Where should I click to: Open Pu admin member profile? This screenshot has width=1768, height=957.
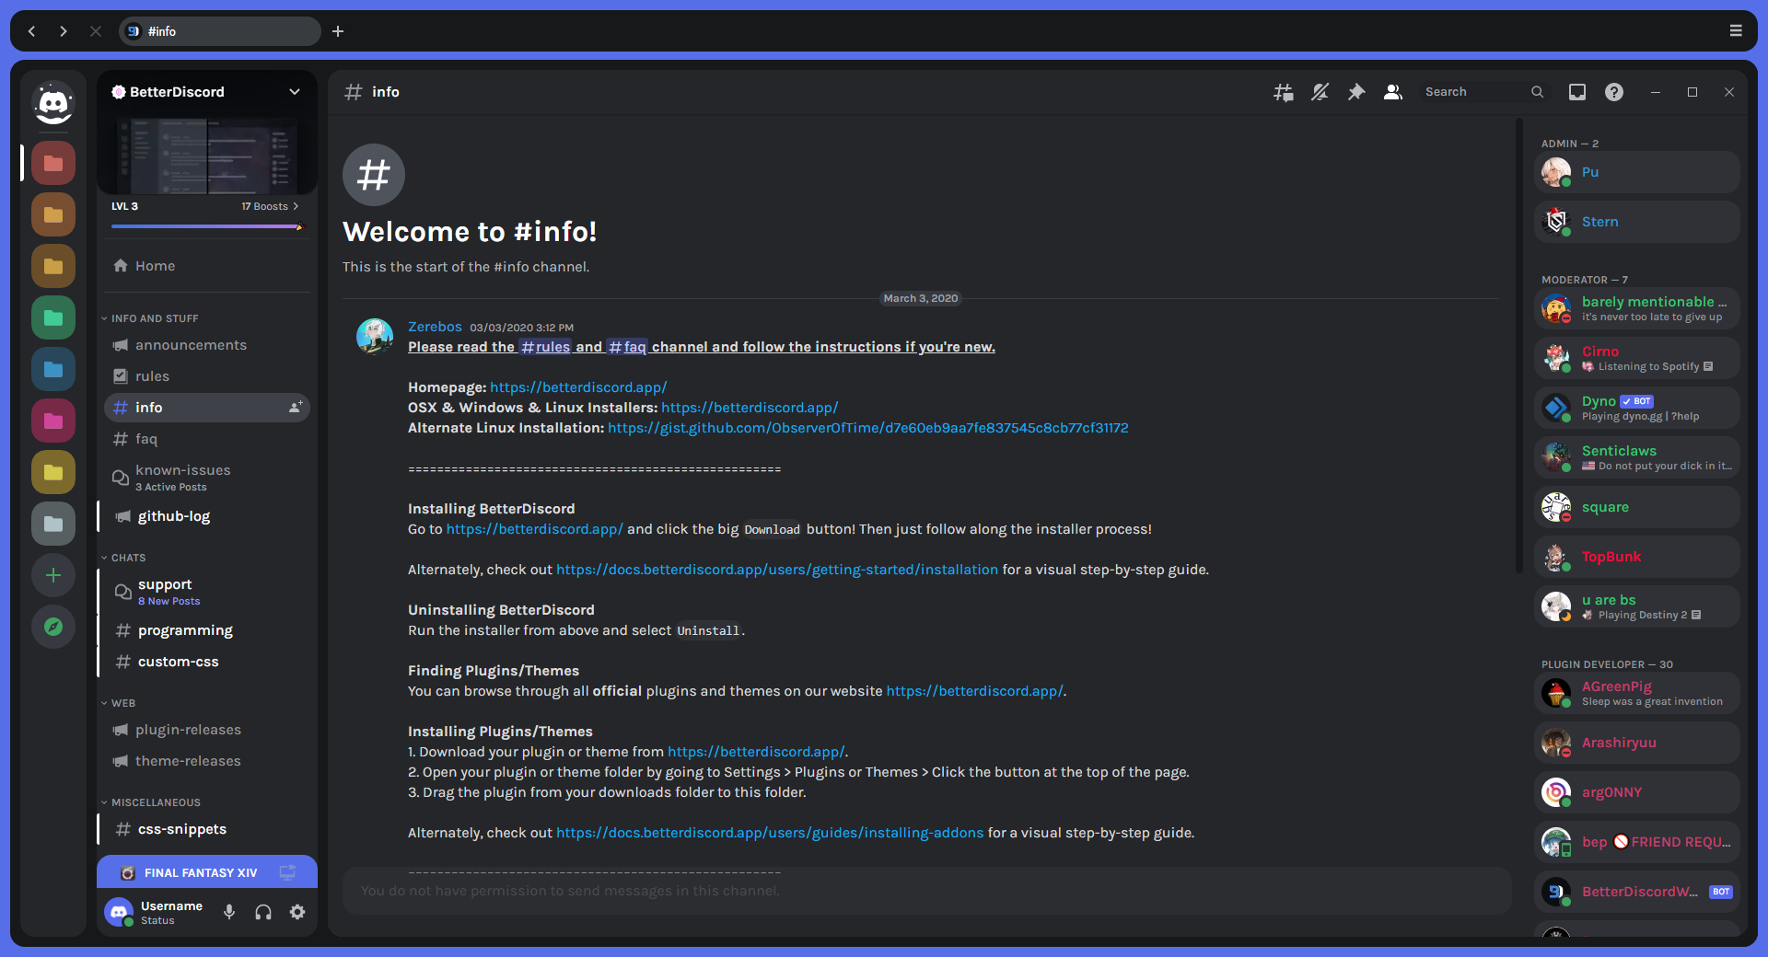tap(1637, 172)
